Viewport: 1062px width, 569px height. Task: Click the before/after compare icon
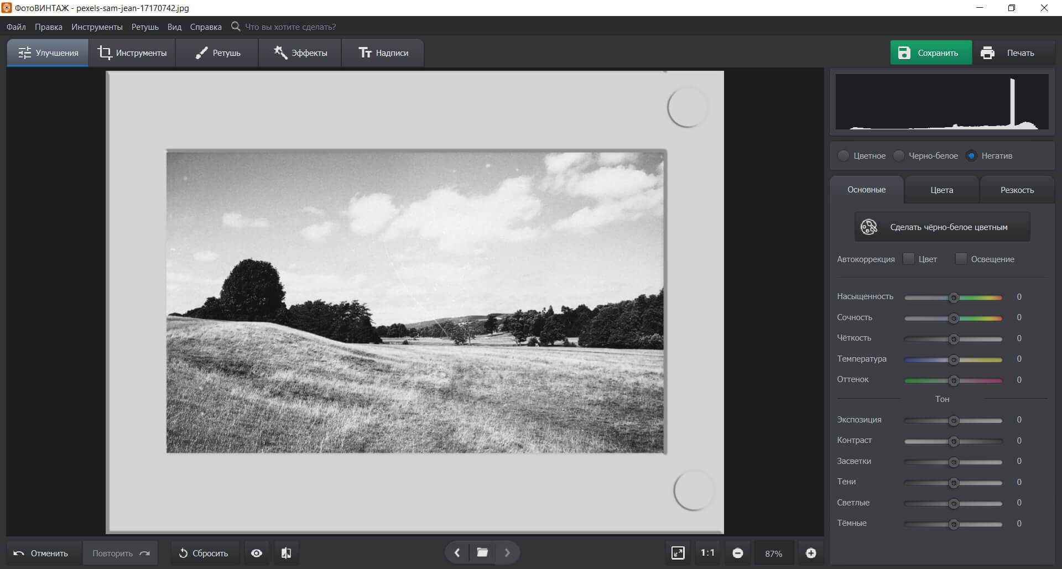[286, 553]
